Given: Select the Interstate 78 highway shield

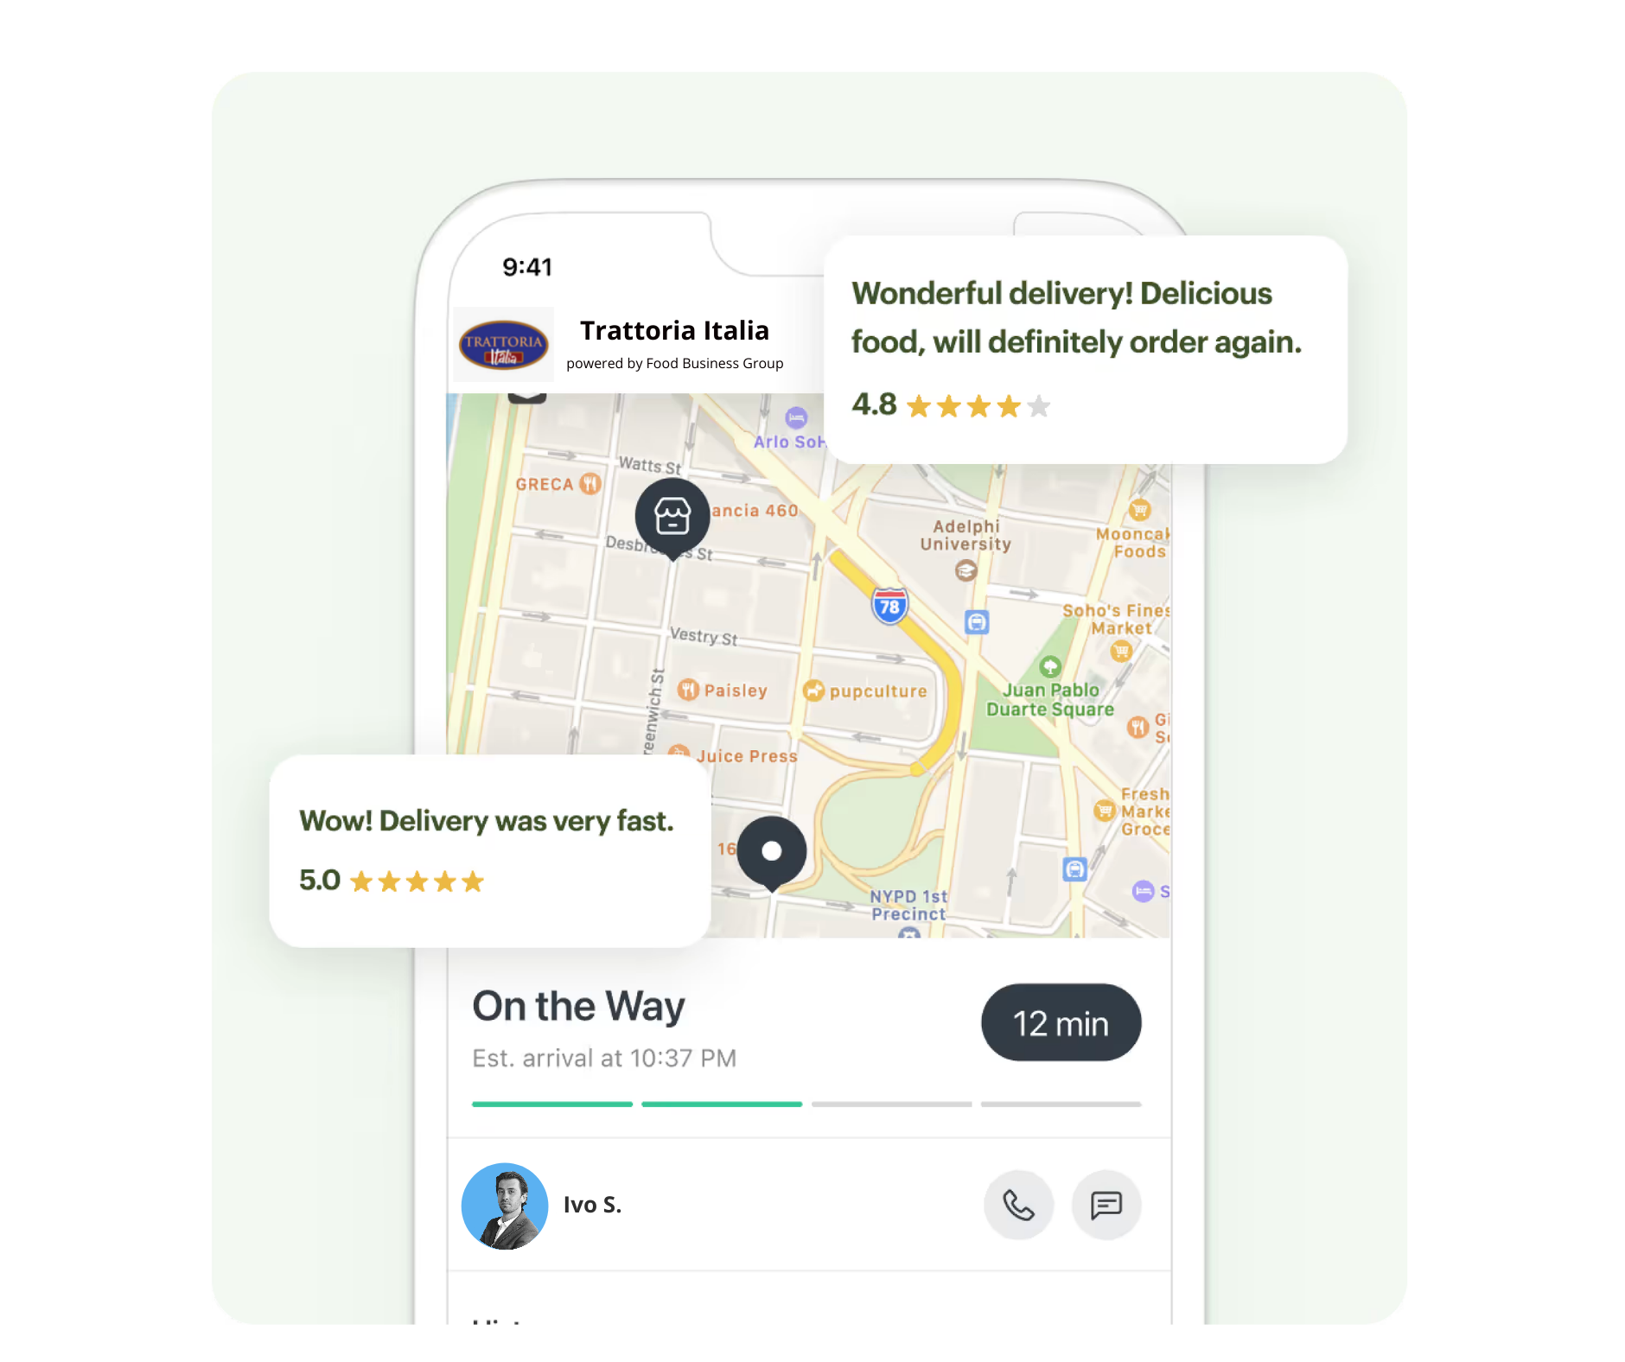Looking at the screenshot, I should [x=889, y=606].
